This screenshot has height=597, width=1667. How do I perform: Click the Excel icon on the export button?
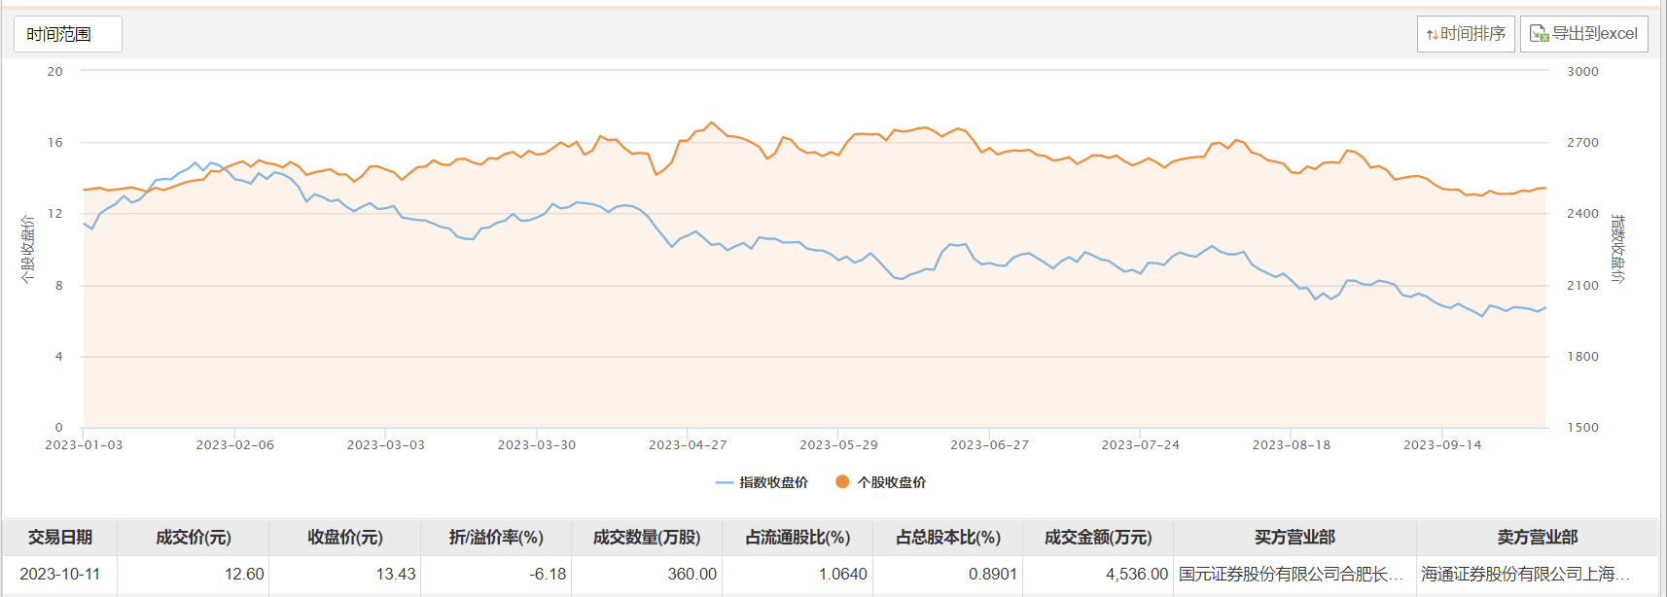(1539, 34)
